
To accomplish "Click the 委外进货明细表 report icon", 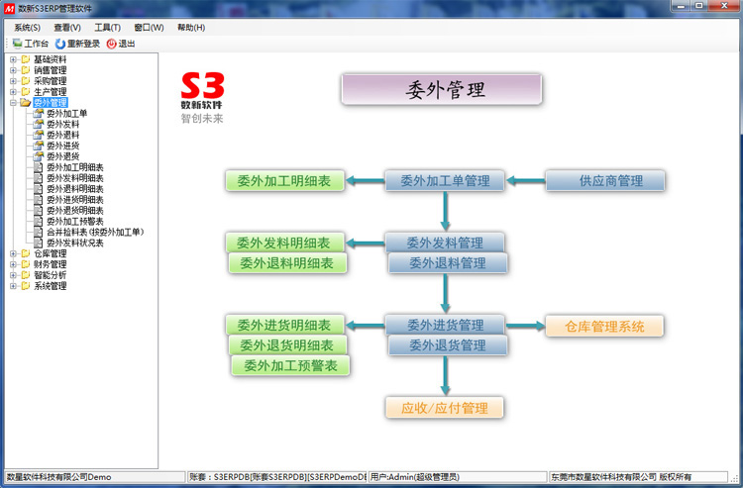I will click(39, 200).
